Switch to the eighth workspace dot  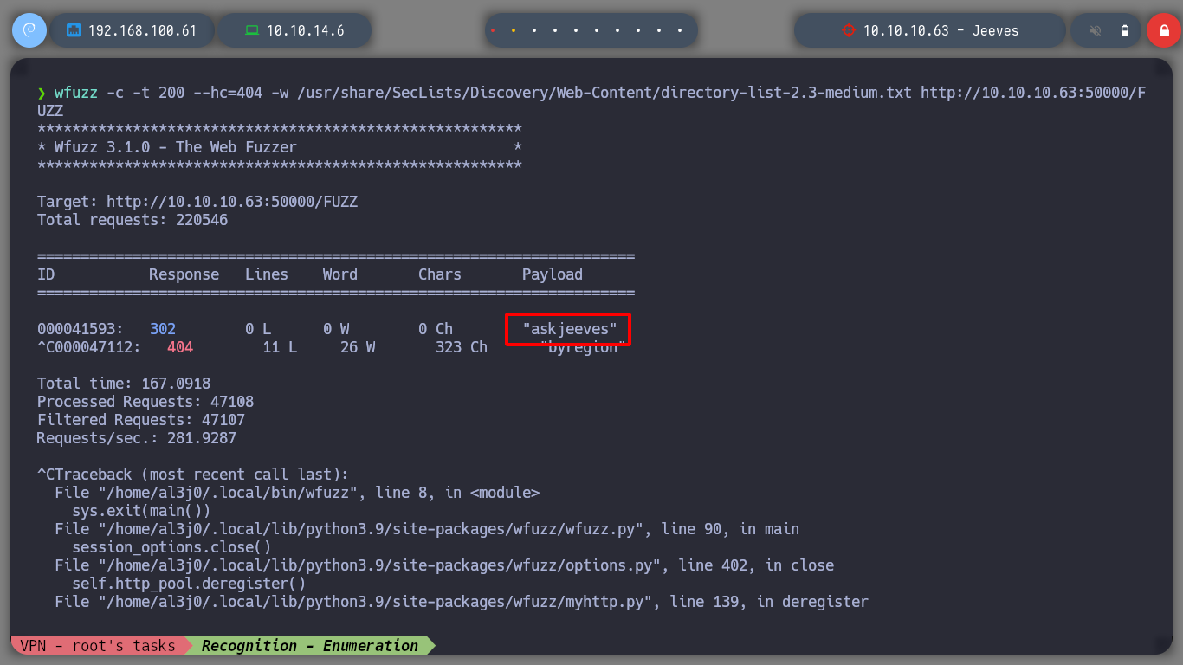click(x=638, y=30)
